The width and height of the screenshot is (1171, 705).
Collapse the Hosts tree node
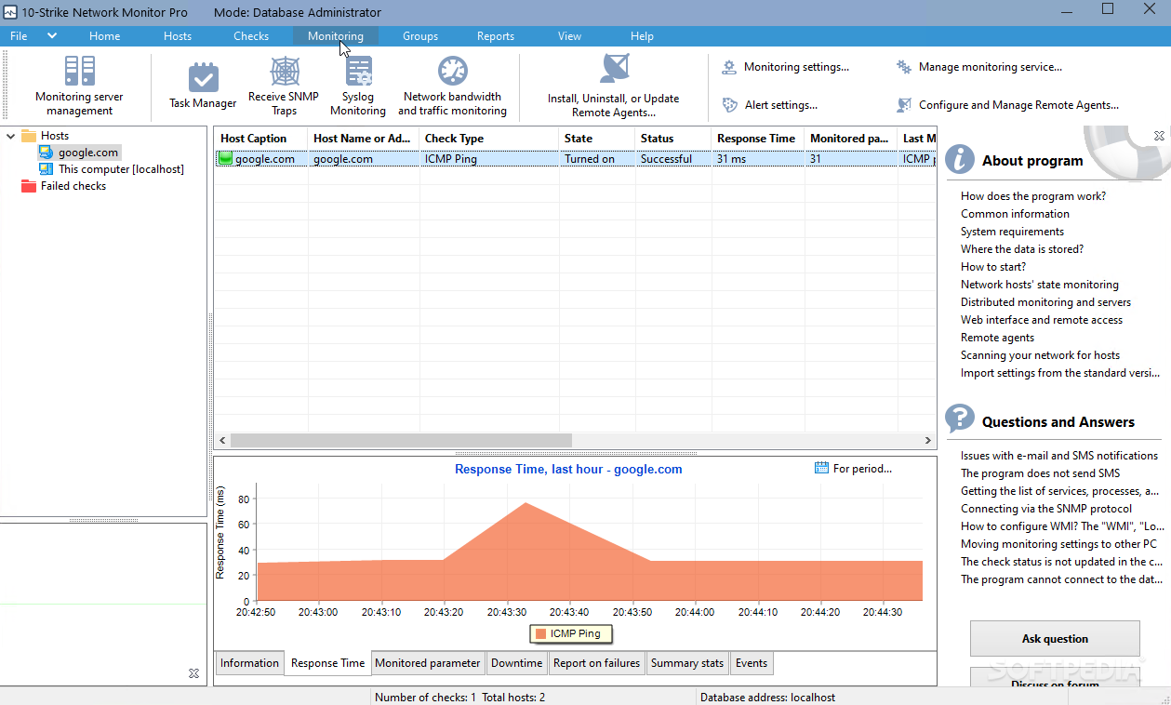coord(10,136)
